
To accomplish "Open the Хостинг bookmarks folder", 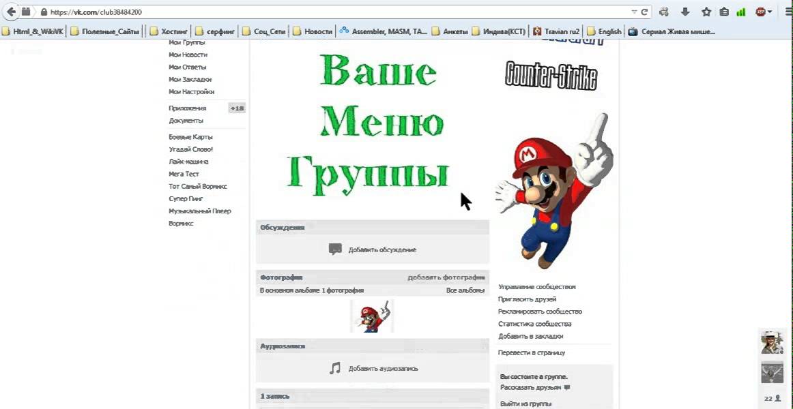I will point(169,31).
